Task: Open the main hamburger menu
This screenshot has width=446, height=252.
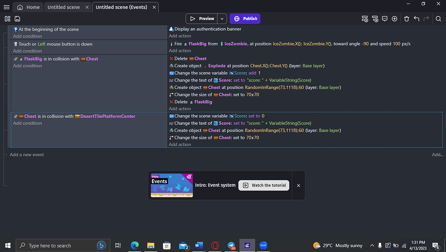Action: [6, 7]
